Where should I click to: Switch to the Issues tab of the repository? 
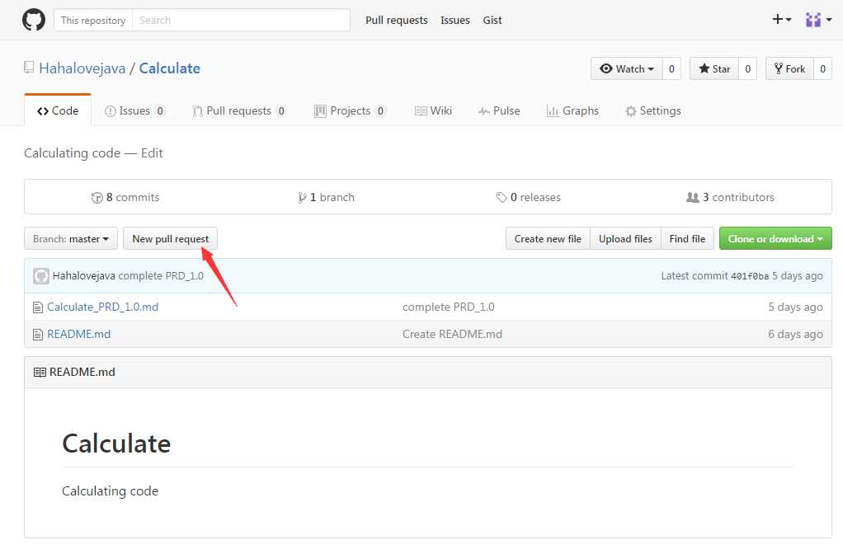point(134,110)
